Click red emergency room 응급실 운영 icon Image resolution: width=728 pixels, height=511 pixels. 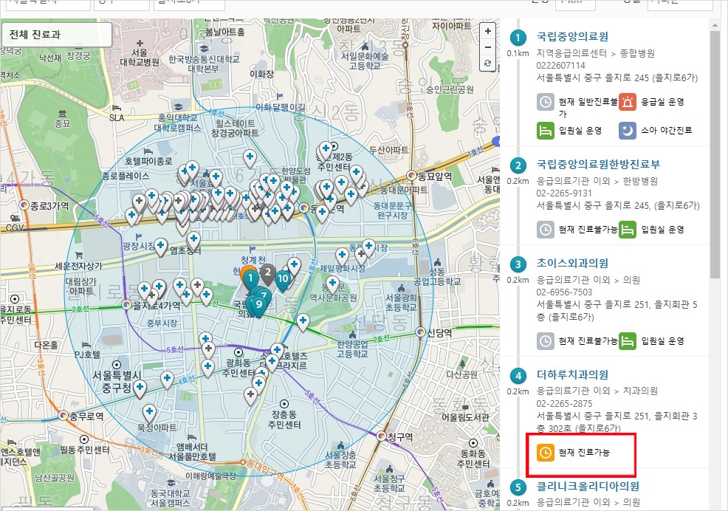pyautogui.click(x=628, y=102)
